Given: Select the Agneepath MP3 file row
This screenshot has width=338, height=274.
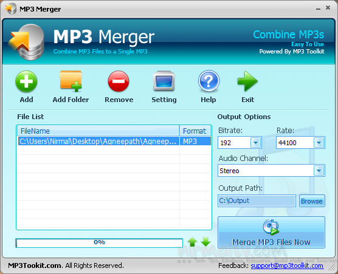Looking at the screenshot, I should [114, 142].
